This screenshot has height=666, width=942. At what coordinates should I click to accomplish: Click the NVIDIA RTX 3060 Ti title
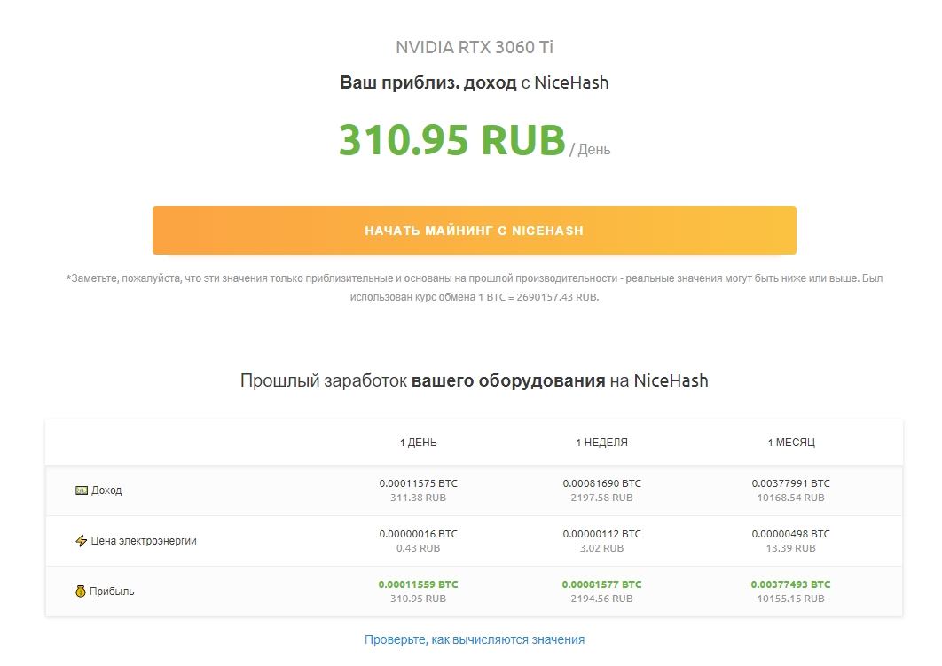point(474,47)
